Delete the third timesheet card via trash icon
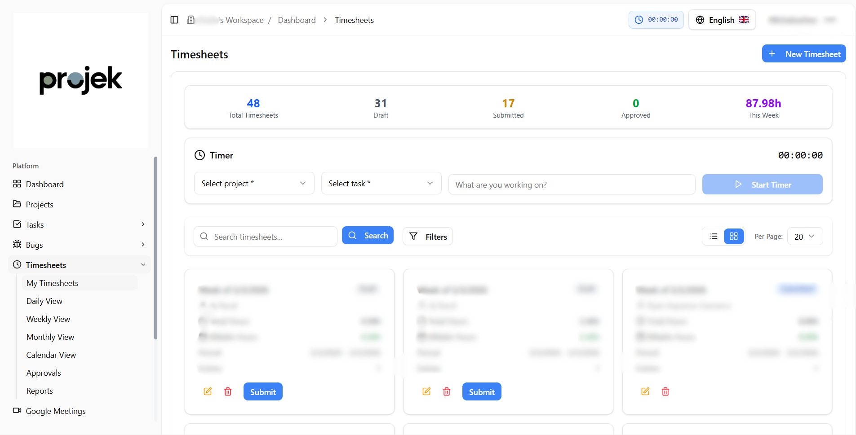Image resolution: width=856 pixels, height=435 pixels. pos(665,391)
